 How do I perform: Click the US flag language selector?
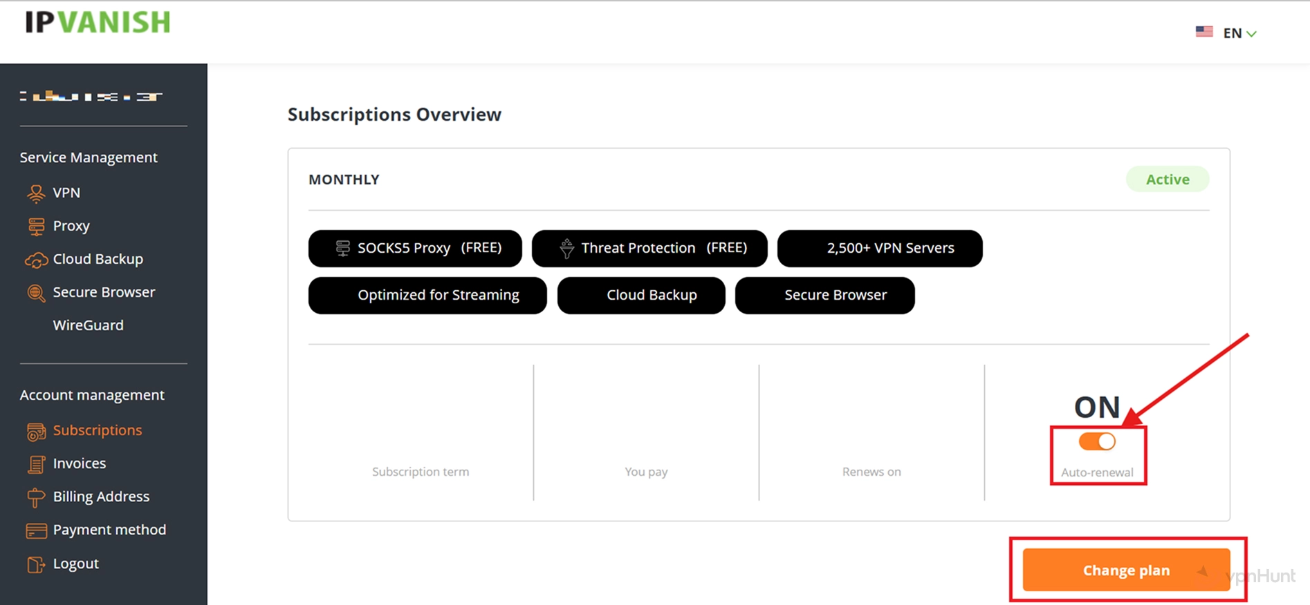click(1204, 32)
